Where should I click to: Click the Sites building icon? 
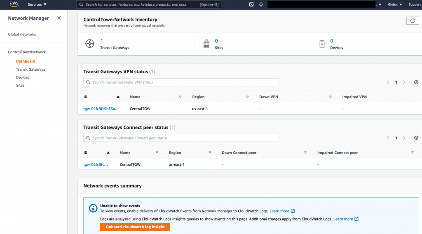206,44
